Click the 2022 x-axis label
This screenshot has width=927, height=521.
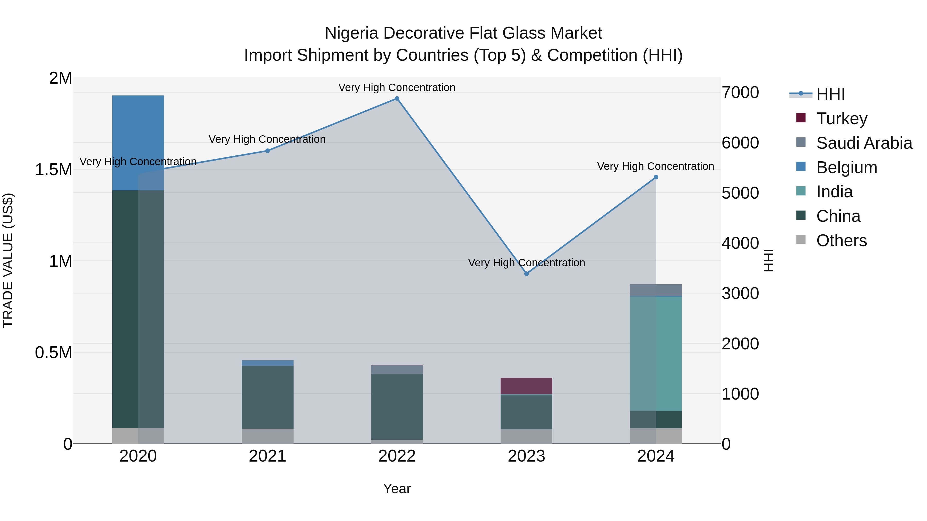(397, 456)
